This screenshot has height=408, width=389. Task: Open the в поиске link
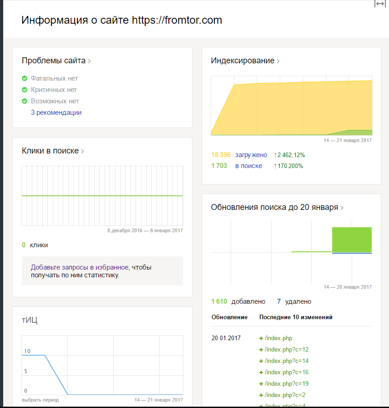248,166
